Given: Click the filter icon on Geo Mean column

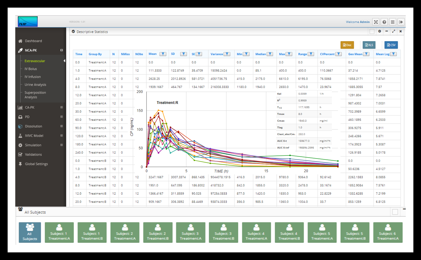Looking at the screenshot, I should (x=366, y=54).
